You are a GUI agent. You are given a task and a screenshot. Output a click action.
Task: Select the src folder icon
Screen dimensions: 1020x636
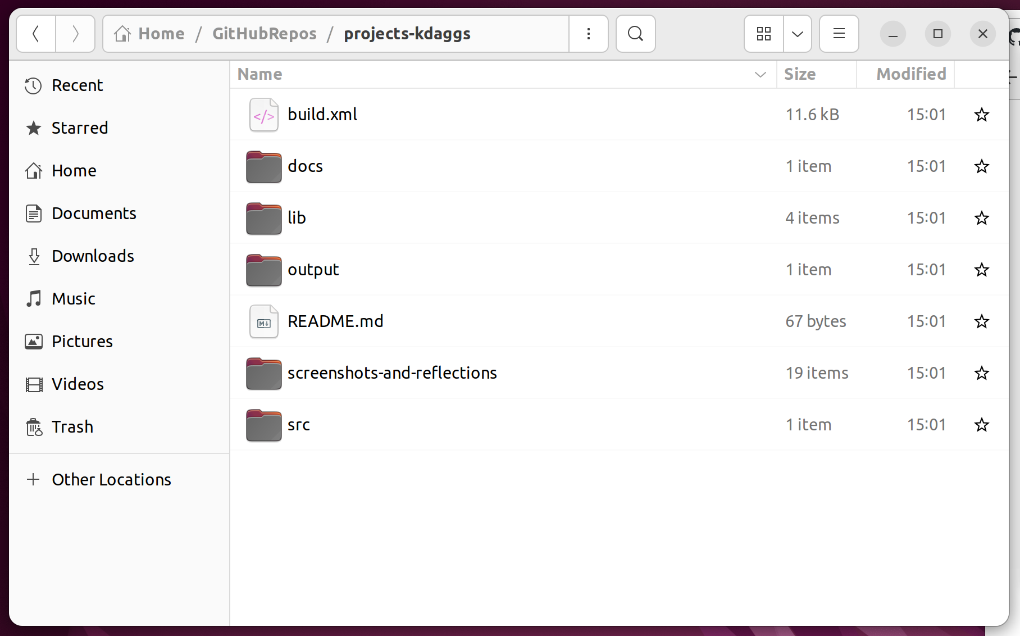pos(264,425)
